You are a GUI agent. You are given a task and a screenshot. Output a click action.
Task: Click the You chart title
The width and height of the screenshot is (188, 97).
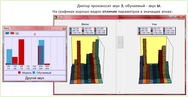coord(154,24)
